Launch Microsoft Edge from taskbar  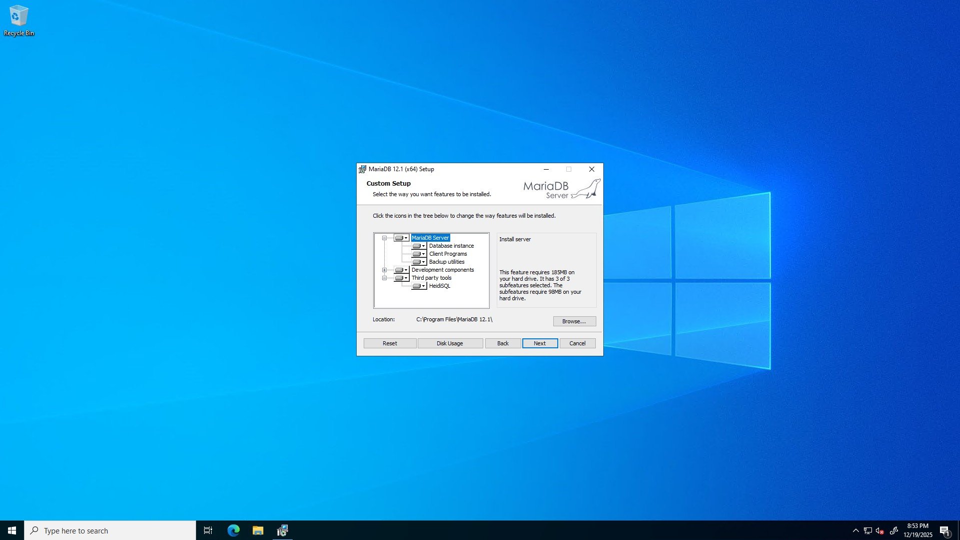234,530
